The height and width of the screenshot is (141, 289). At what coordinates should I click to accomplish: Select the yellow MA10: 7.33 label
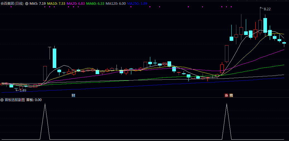pos(56,4)
